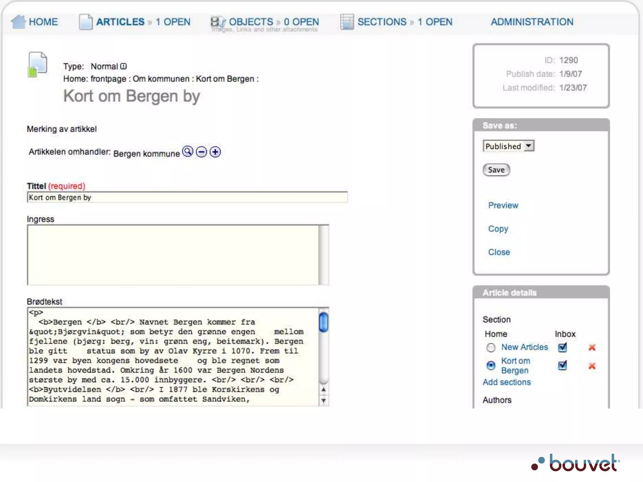Open the Published status dropdown
The image size is (643, 482).
(x=508, y=146)
